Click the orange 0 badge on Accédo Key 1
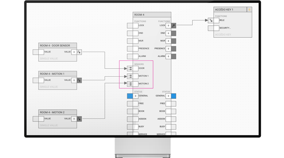 click(249, 10)
